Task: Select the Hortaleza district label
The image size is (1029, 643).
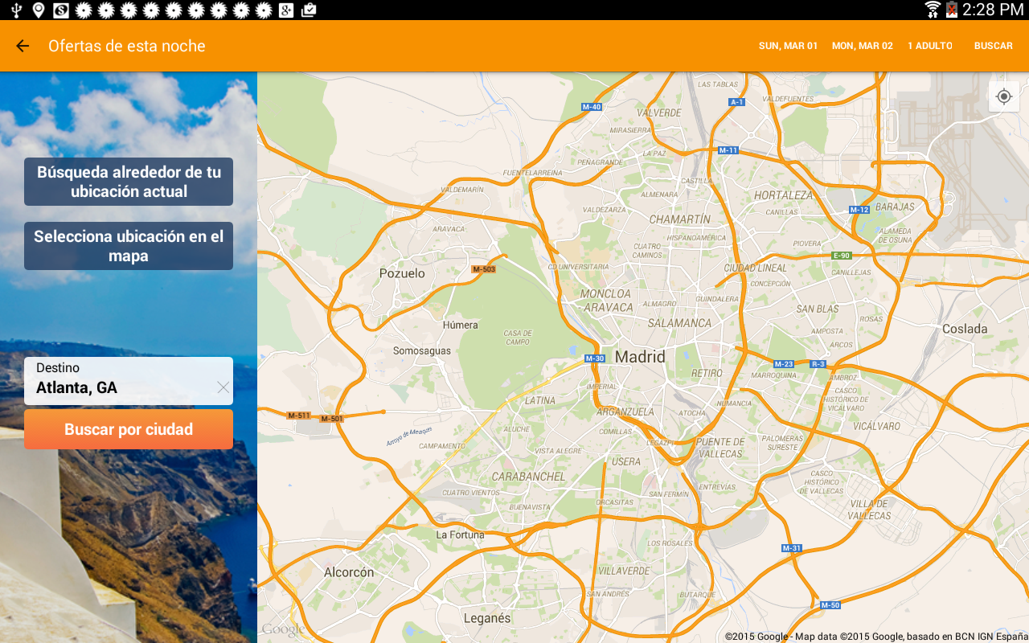Action: [x=784, y=195]
